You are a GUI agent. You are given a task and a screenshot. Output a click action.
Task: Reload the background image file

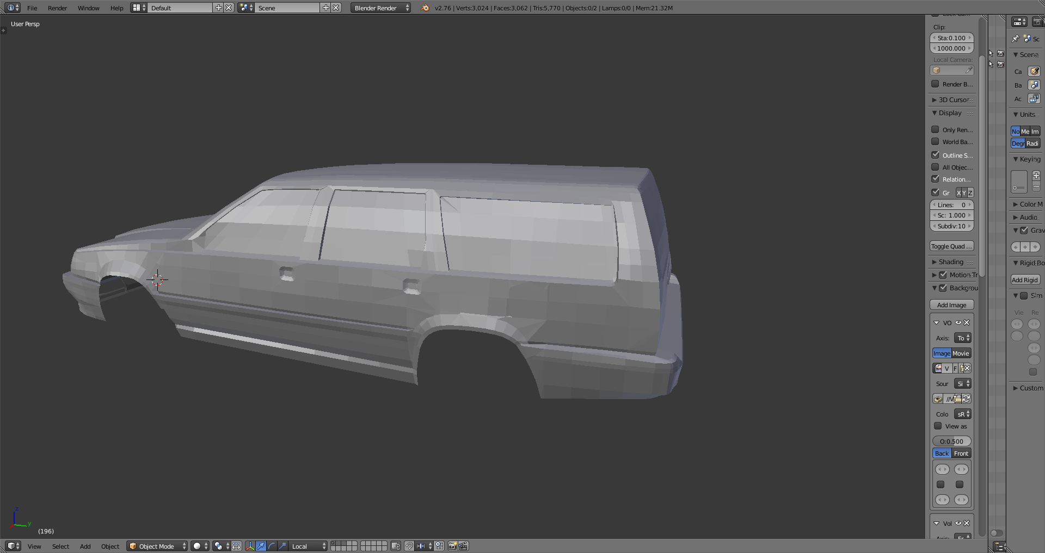pyautogui.click(x=966, y=399)
